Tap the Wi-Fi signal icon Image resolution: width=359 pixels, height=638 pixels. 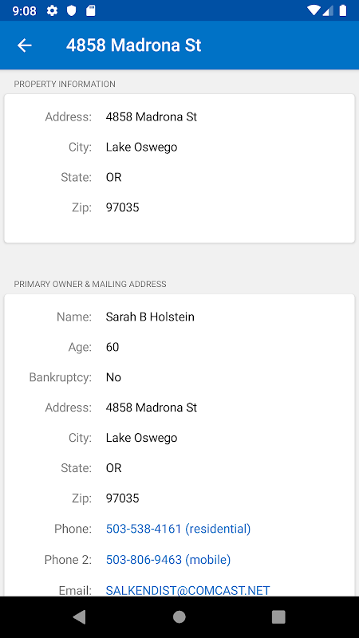[314, 10]
